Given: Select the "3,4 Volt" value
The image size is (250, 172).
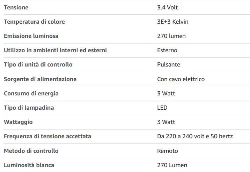Looking at the screenshot, I should point(168,7).
